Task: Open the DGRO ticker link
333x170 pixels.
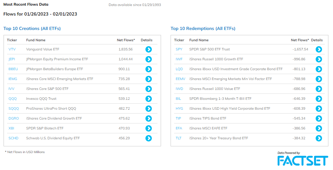Action: (x=13, y=119)
